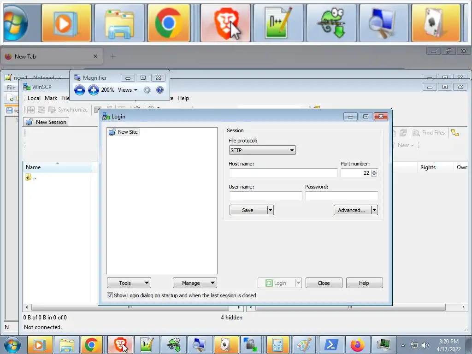Open Solitaire from taskbar

[x=226, y=345]
